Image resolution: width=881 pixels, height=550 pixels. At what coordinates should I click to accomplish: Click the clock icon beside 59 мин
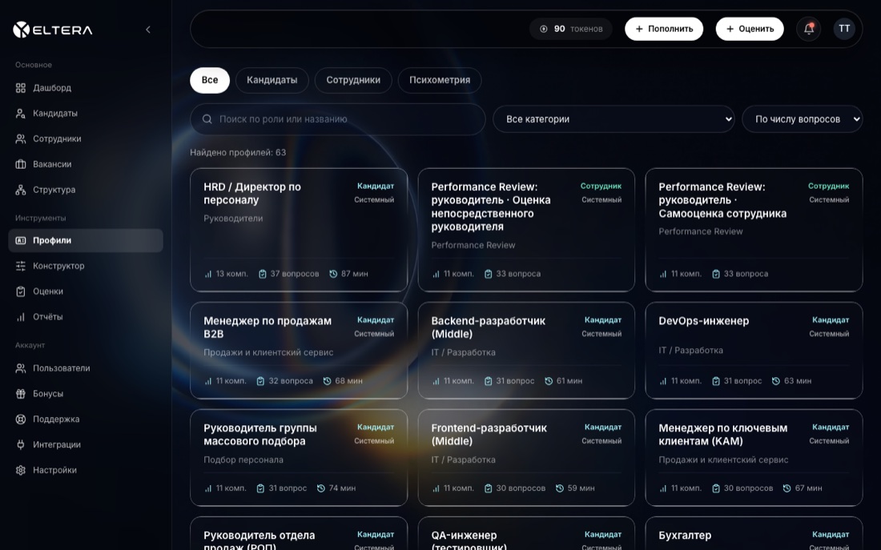pyautogui.click(x=560, y=488)
